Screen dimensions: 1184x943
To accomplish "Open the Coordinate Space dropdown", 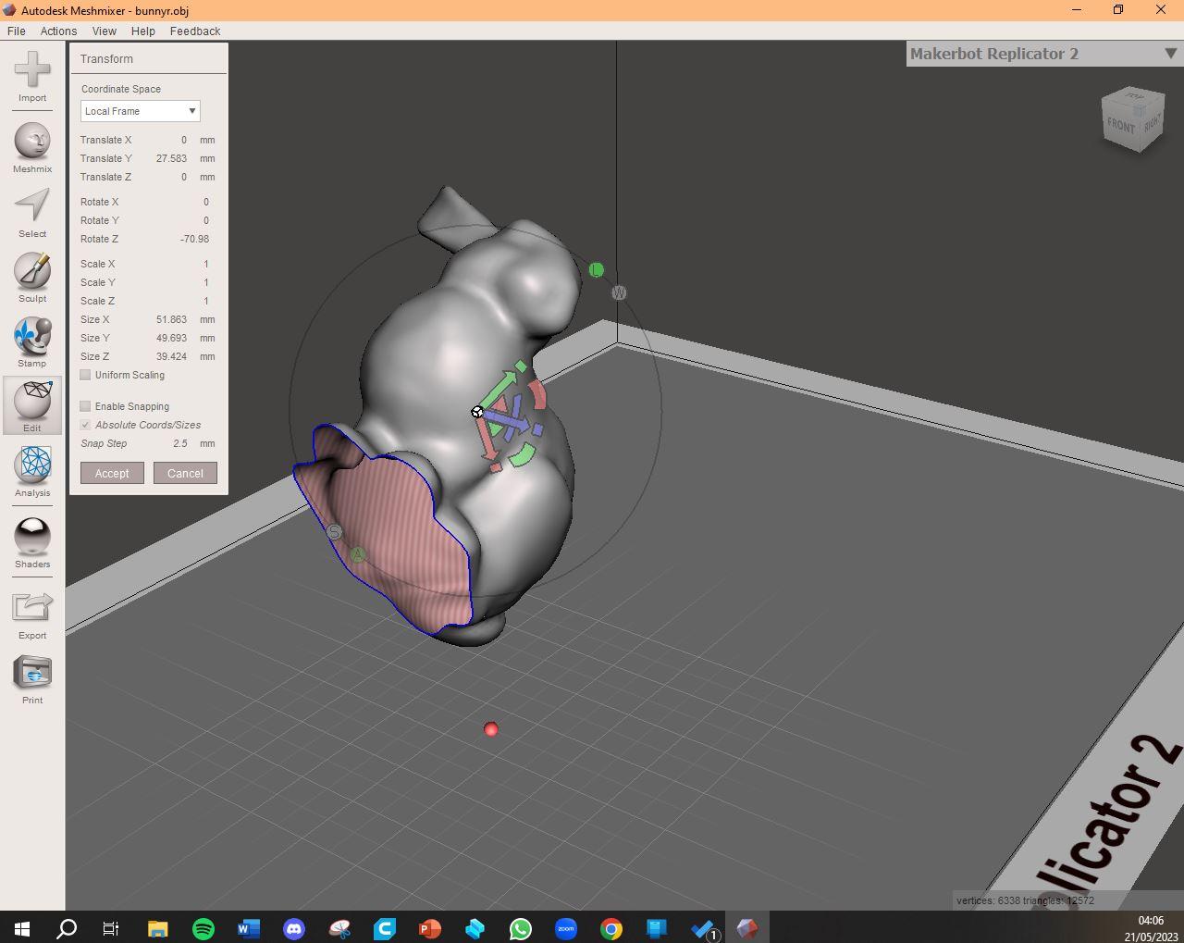I will (x=140, y=111).
